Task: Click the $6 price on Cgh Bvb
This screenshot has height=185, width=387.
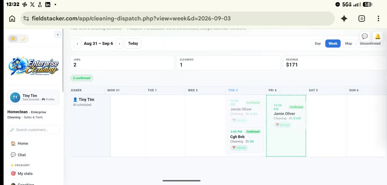Action: click(252, 142)
